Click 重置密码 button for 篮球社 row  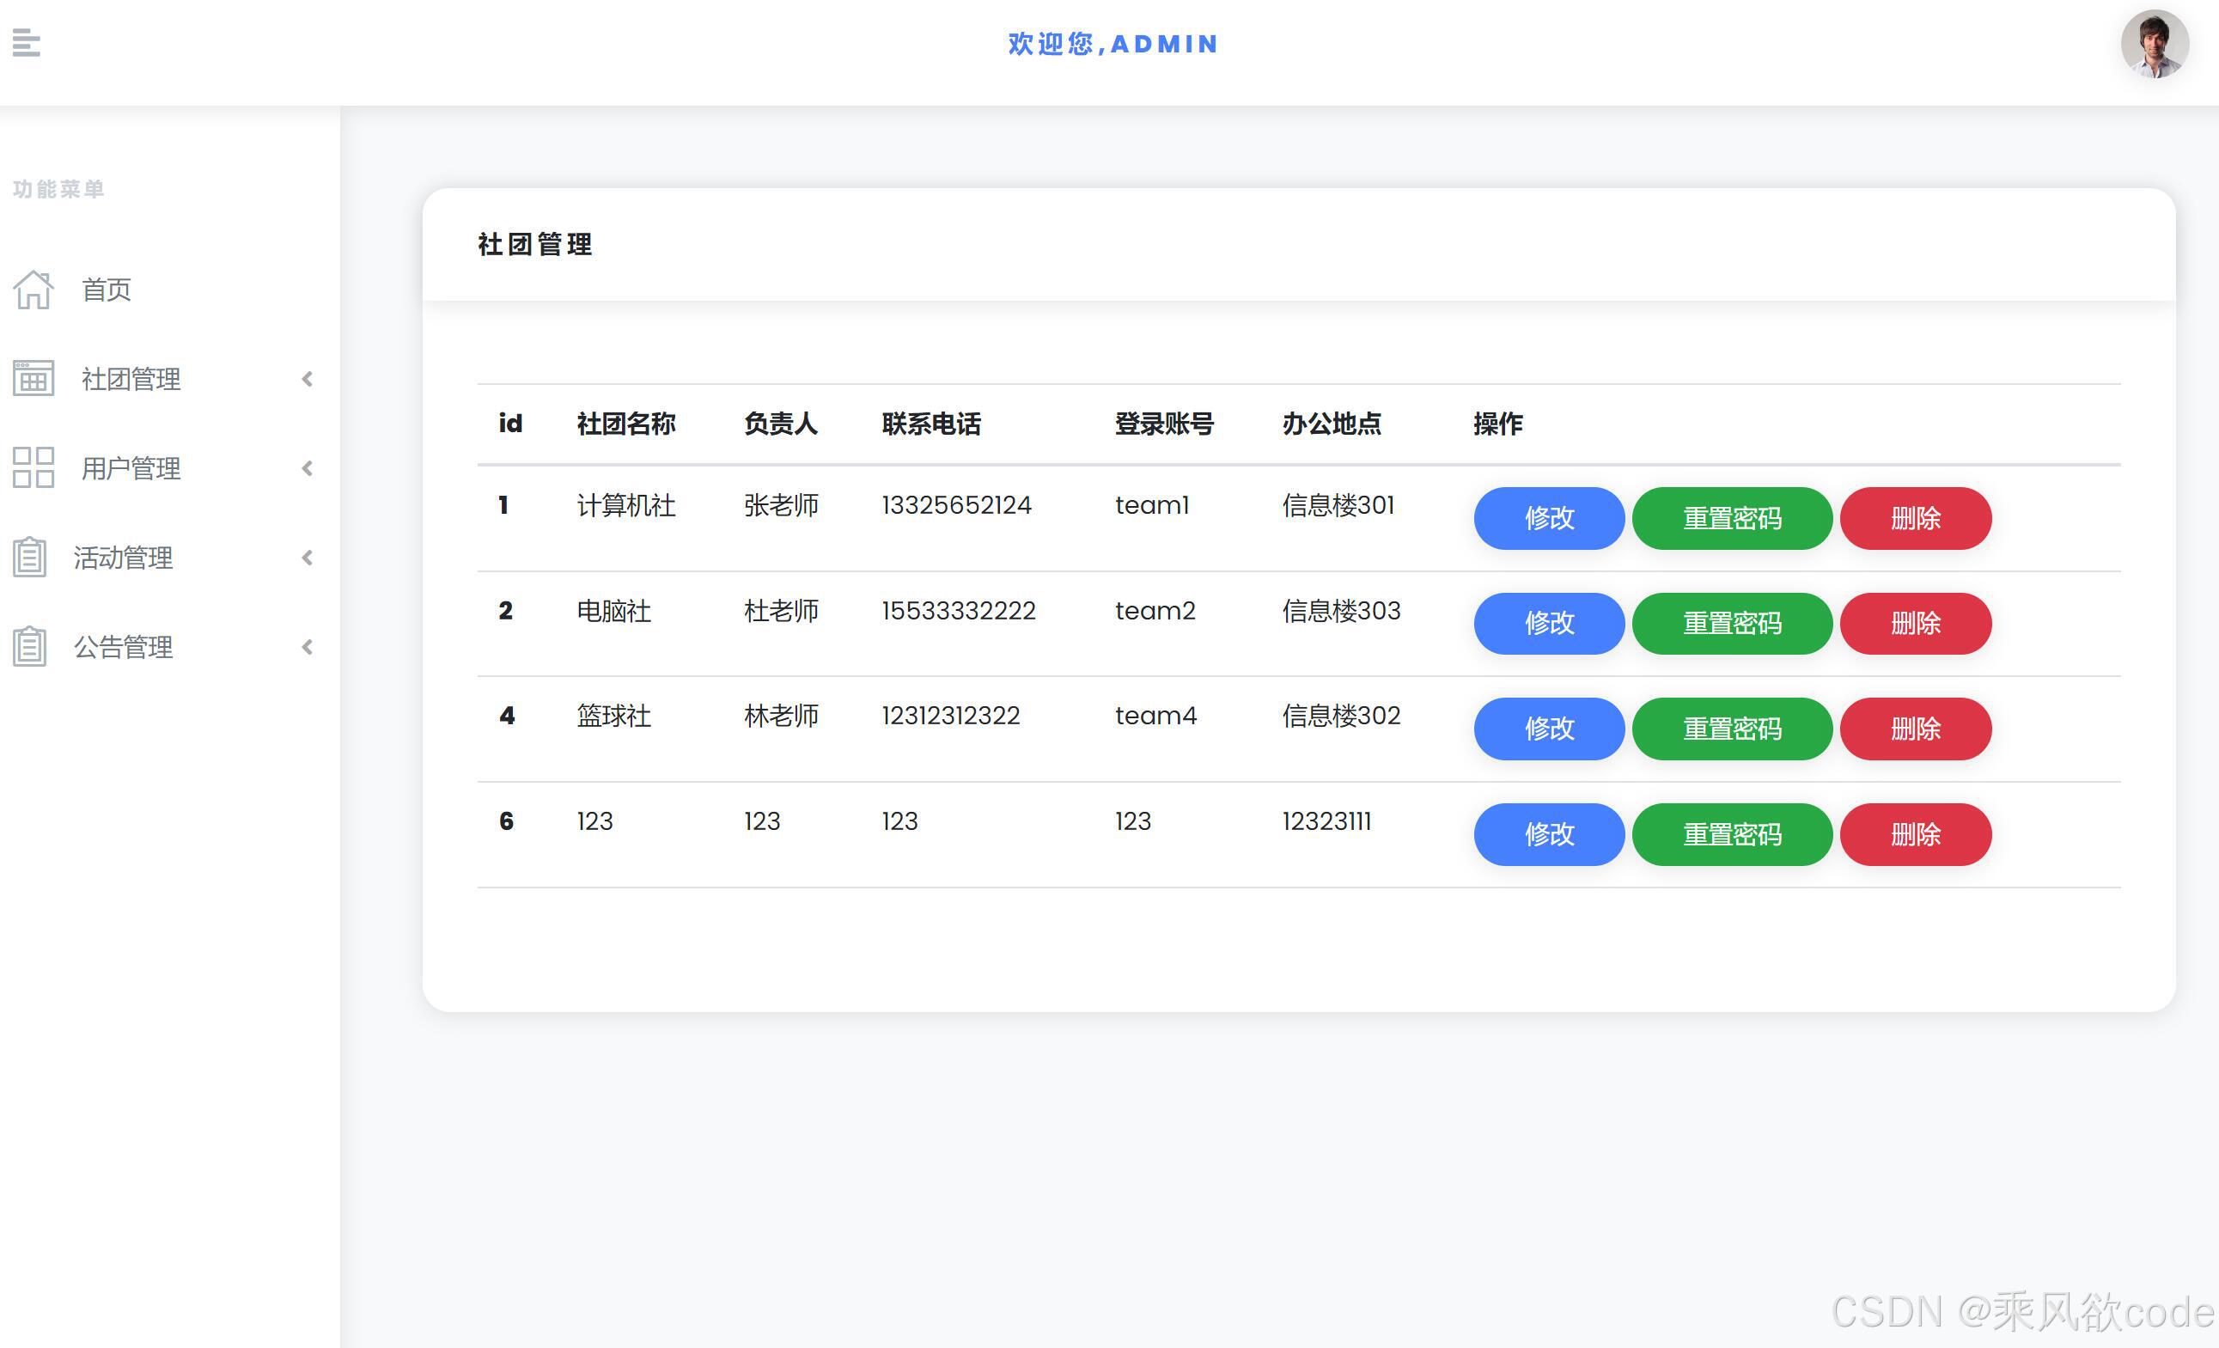tap(1732, 729)
